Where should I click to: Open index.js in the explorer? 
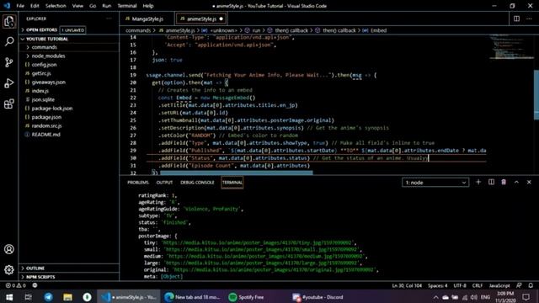[x=40, y=91]
